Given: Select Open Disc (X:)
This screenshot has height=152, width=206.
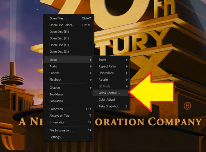Looking at the screenshot, I should pyautogui.click(x=68, y=38).
